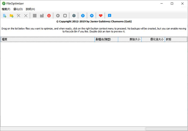Viewport: 188px width, 131px height.
Task: Close the FileOptimizer window
Action: coord(182,3)
